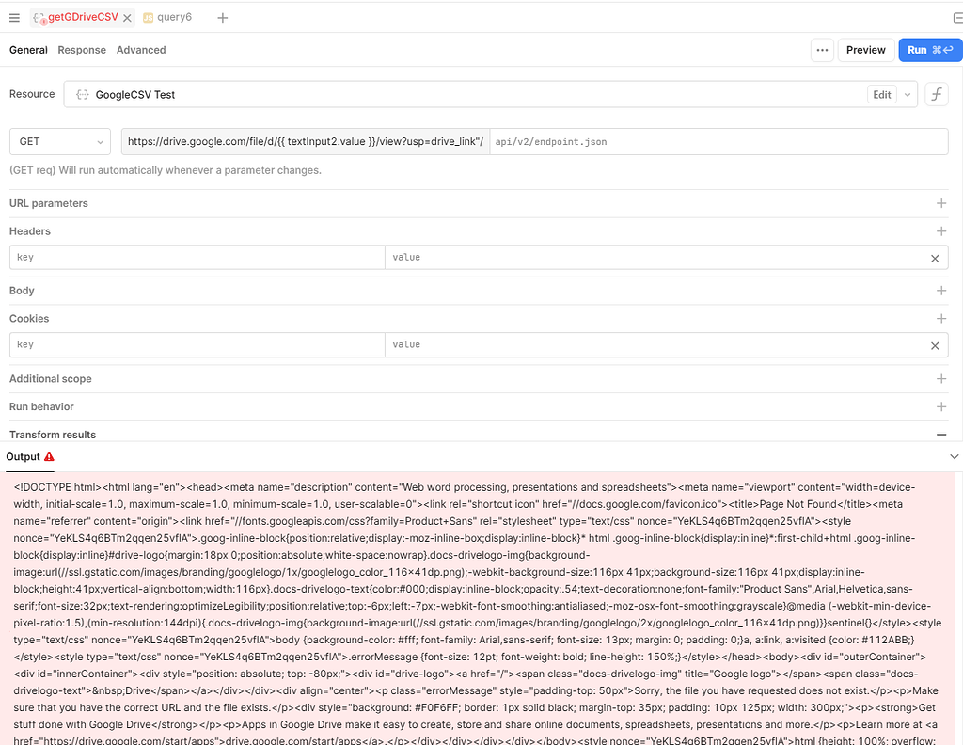Click the resource braces icon in GoogleCSV Test
This screenshot has width=963, height=745.
pos(83,94)
